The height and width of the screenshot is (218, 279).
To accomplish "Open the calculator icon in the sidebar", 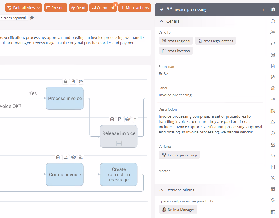I will coord(273,189).
